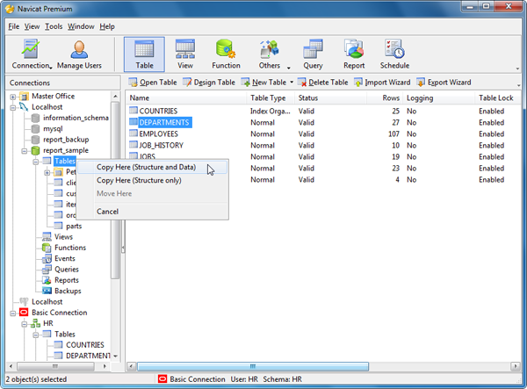Click connections tree scroll-up arrow
527x389 pixels.
click(115, 97)
